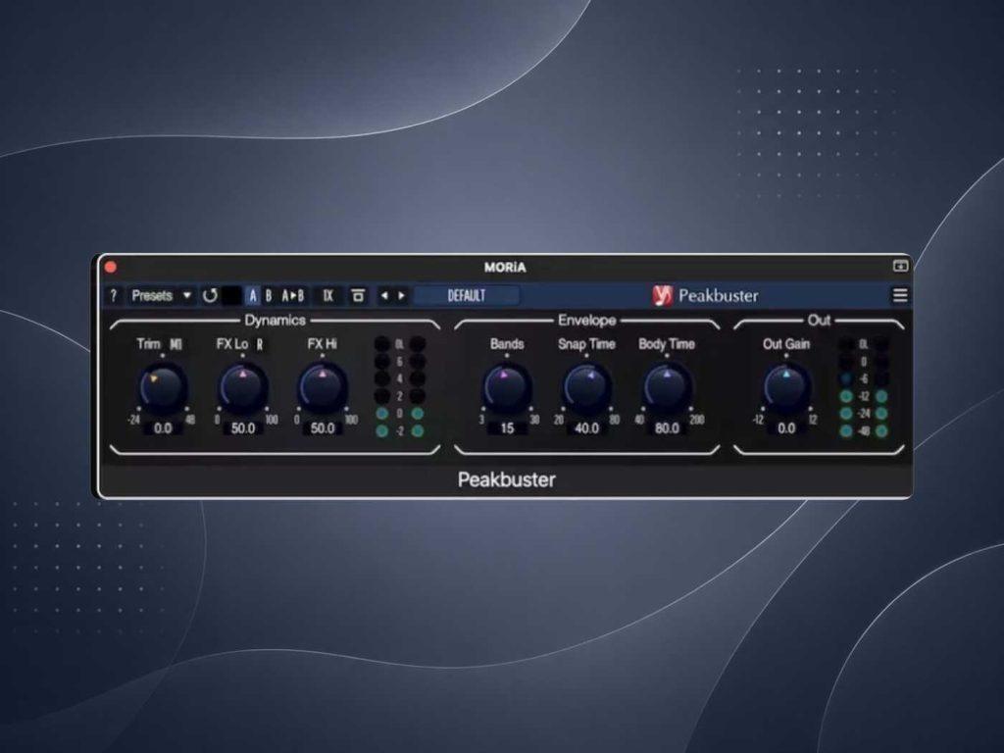Adjust the FX Lo knob
The width and height of the screenshot is (1004, 753).
pos(243,387)
